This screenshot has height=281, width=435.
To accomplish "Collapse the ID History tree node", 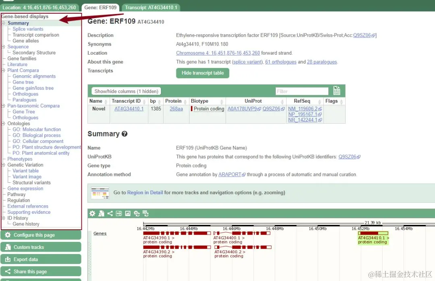I will point(3,218).
